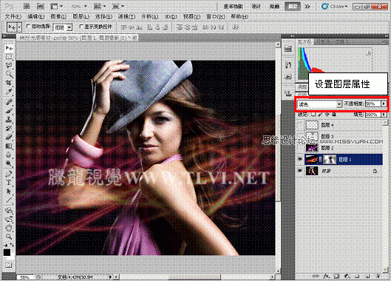Select the Brush tool
This screenshot has height=281, width=391.
coord(9,111)
